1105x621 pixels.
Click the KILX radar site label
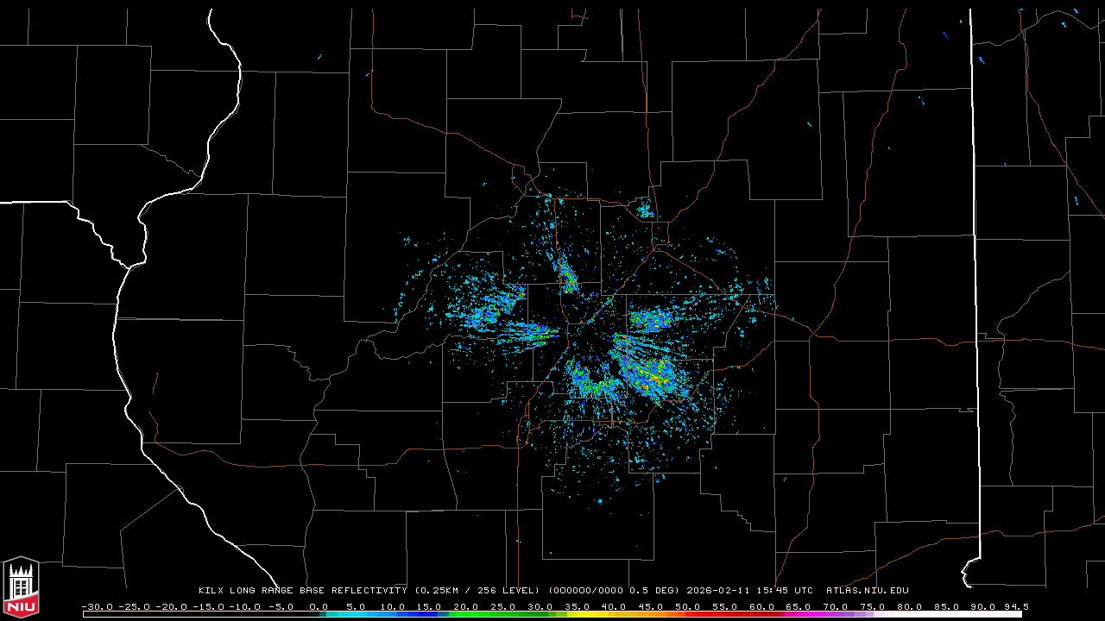pos(212,591)
